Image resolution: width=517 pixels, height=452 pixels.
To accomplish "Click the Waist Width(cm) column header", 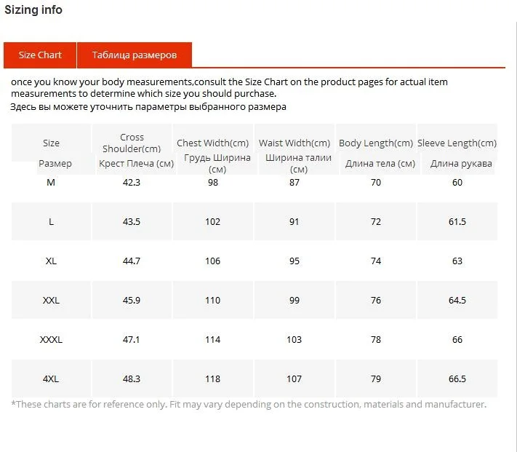I will pyautogui.click(x=294, y=143).
